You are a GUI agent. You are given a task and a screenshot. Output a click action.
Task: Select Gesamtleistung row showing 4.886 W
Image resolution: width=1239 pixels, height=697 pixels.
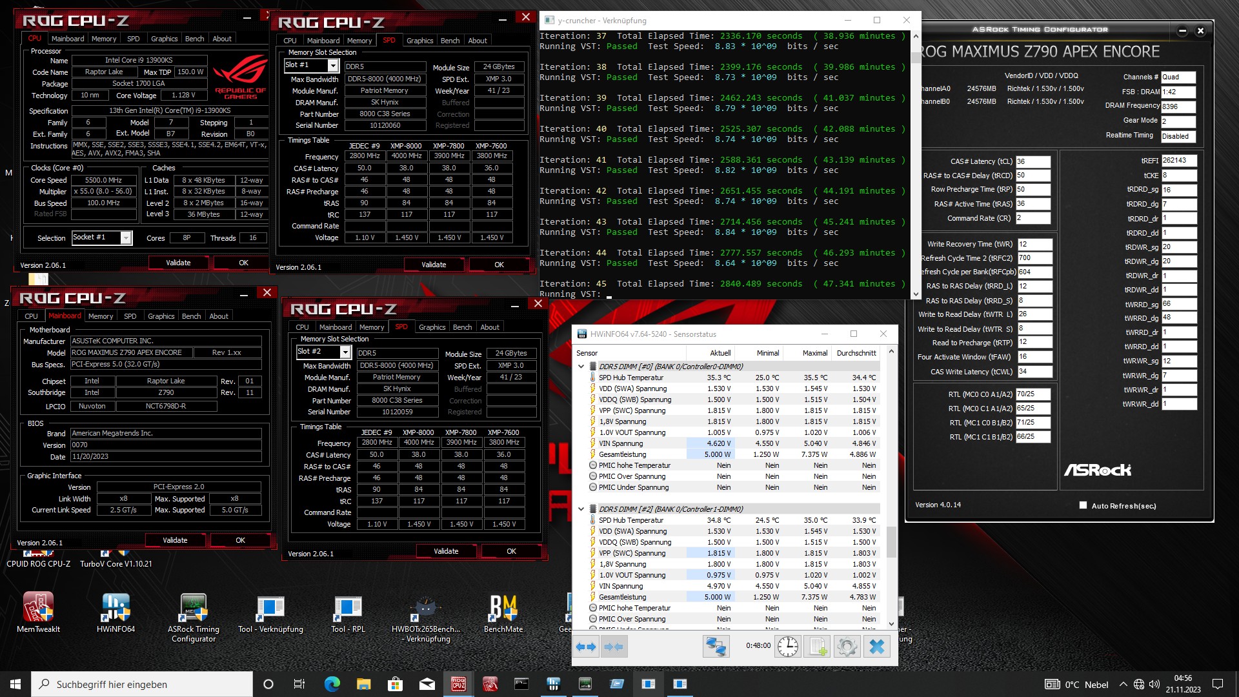[x=729, y=454]
